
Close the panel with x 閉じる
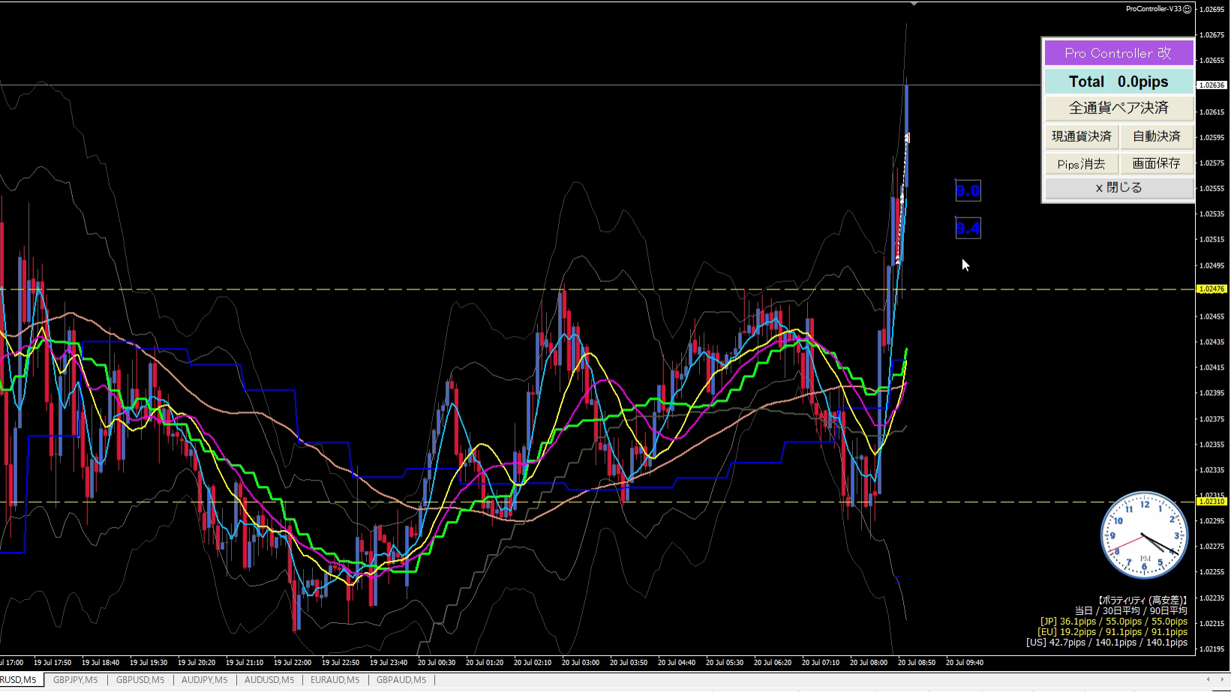coord(1118,187)
